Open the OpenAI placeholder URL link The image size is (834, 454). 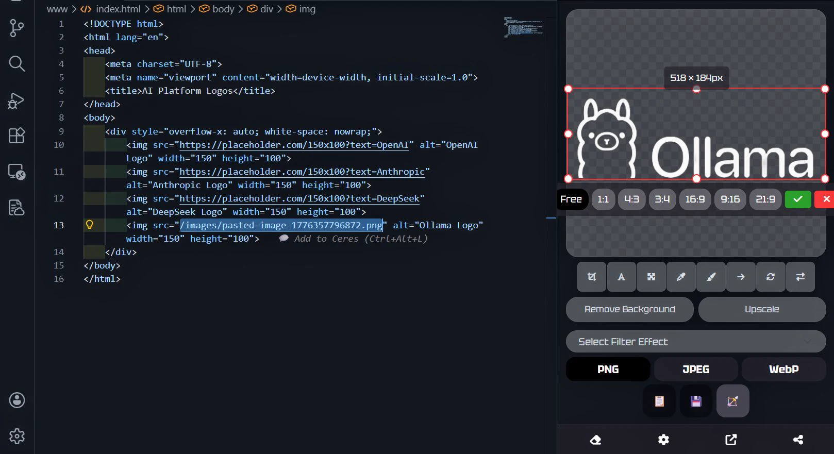pyautogui.click(x=294, y=145)
